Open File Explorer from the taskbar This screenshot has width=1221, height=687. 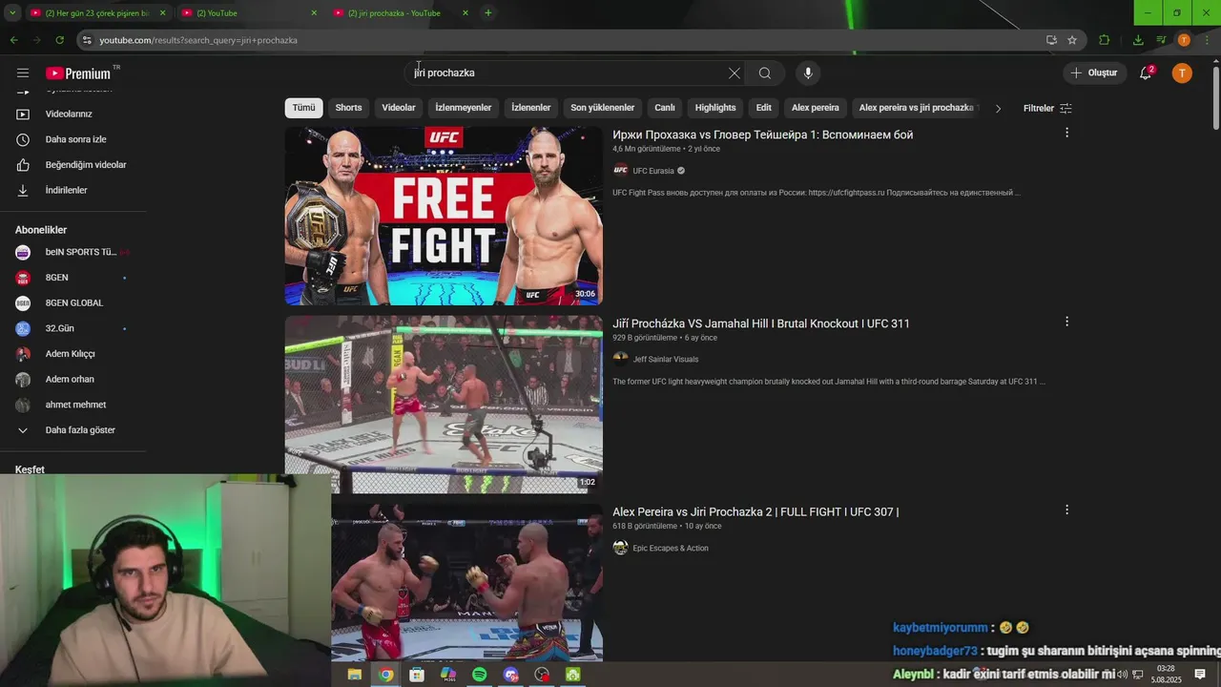[x=354, y=675]
